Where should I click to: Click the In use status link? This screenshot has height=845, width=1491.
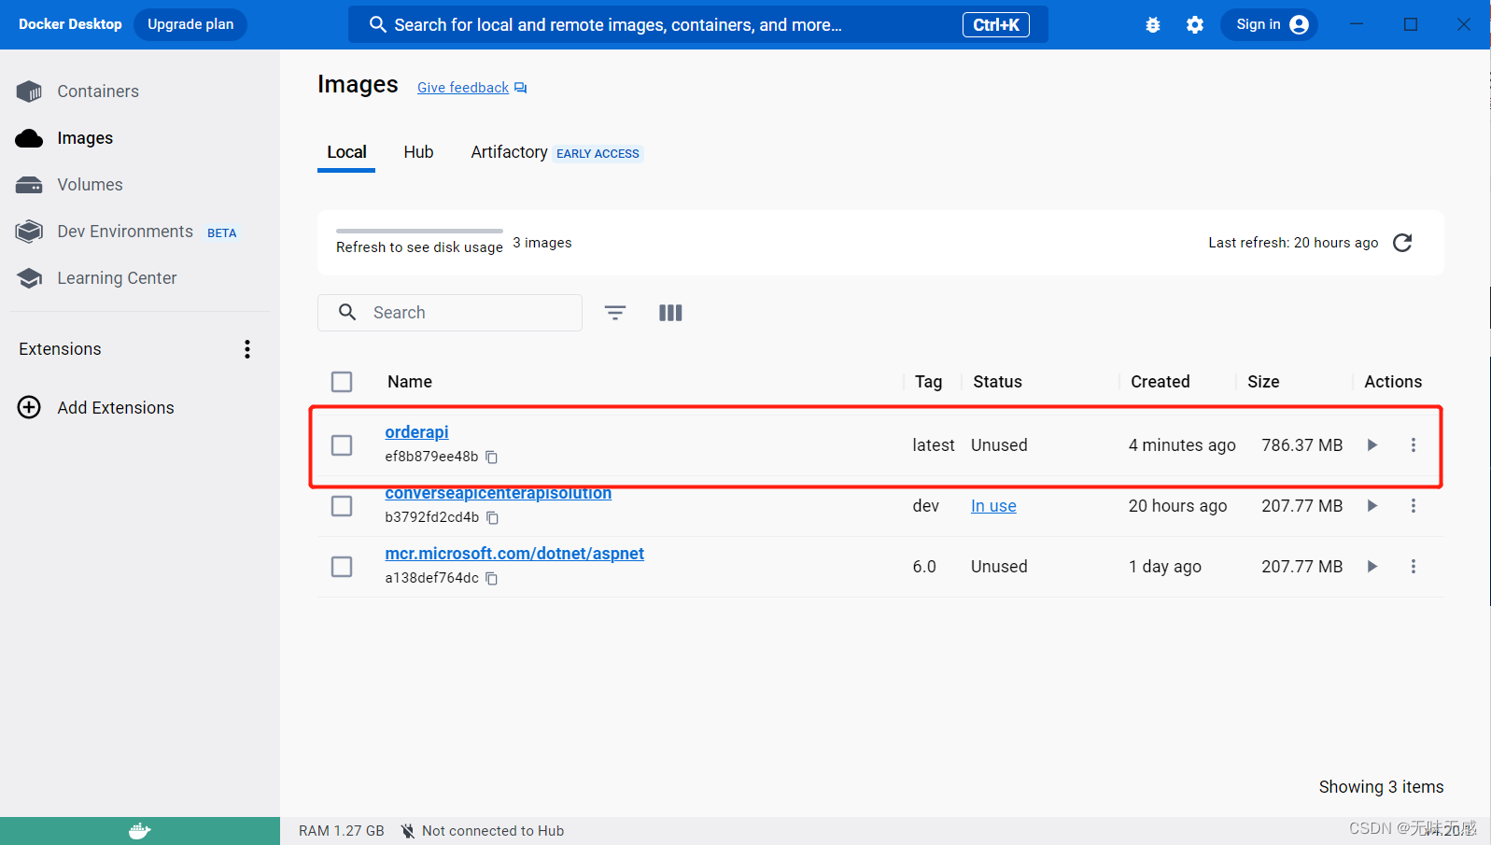[x=993, y=506]
